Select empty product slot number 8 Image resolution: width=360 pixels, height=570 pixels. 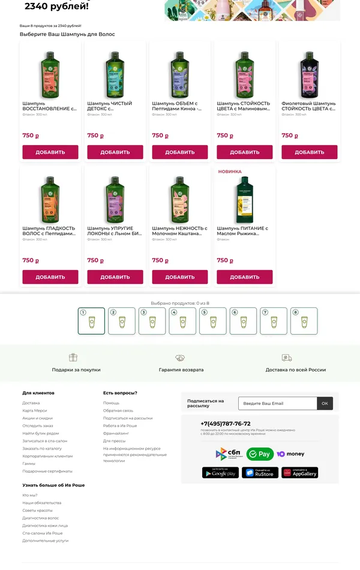[304, 321]
